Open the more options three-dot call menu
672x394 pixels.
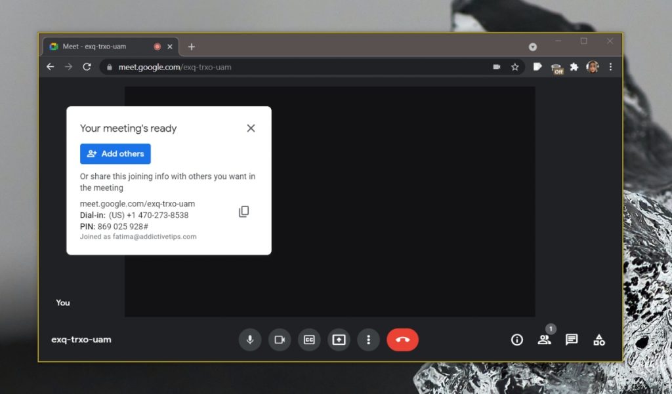368,340
